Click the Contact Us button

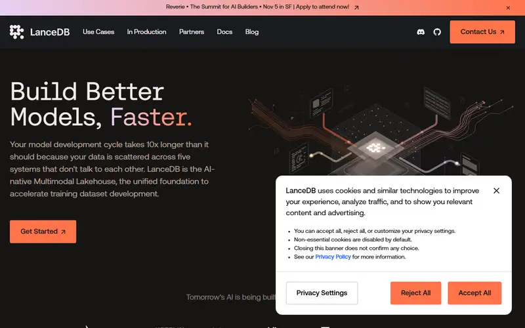point(482,31)
